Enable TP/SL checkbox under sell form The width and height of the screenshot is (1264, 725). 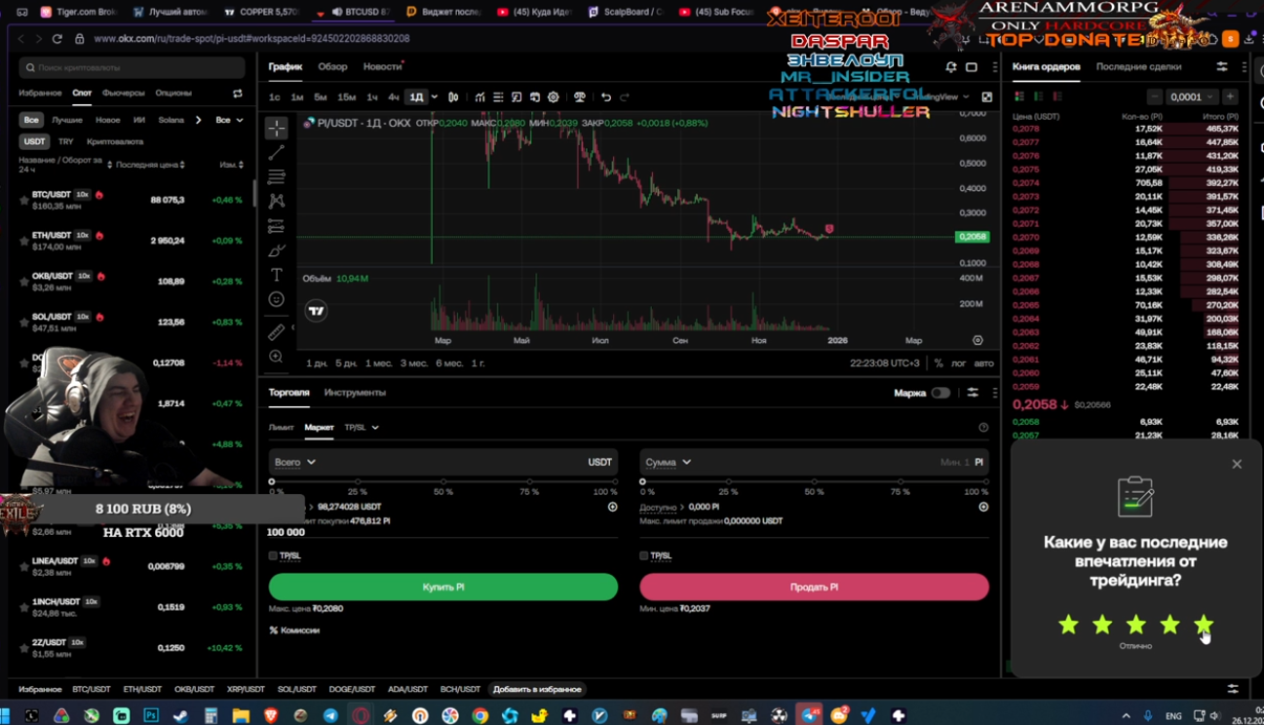[x=644, y=555]
